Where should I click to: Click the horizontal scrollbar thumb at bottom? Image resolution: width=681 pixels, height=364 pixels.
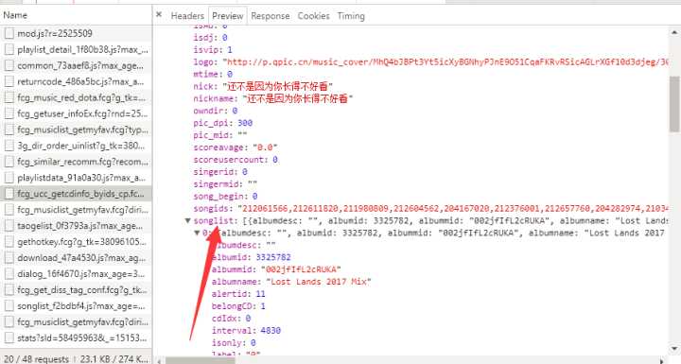(x=200, y=360)
